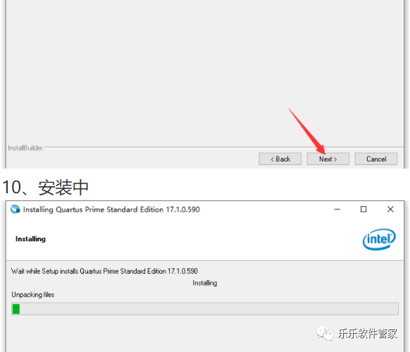Screen dimensions: 410x352
Task: Go back with the Back button
Action: pos(280,159)
